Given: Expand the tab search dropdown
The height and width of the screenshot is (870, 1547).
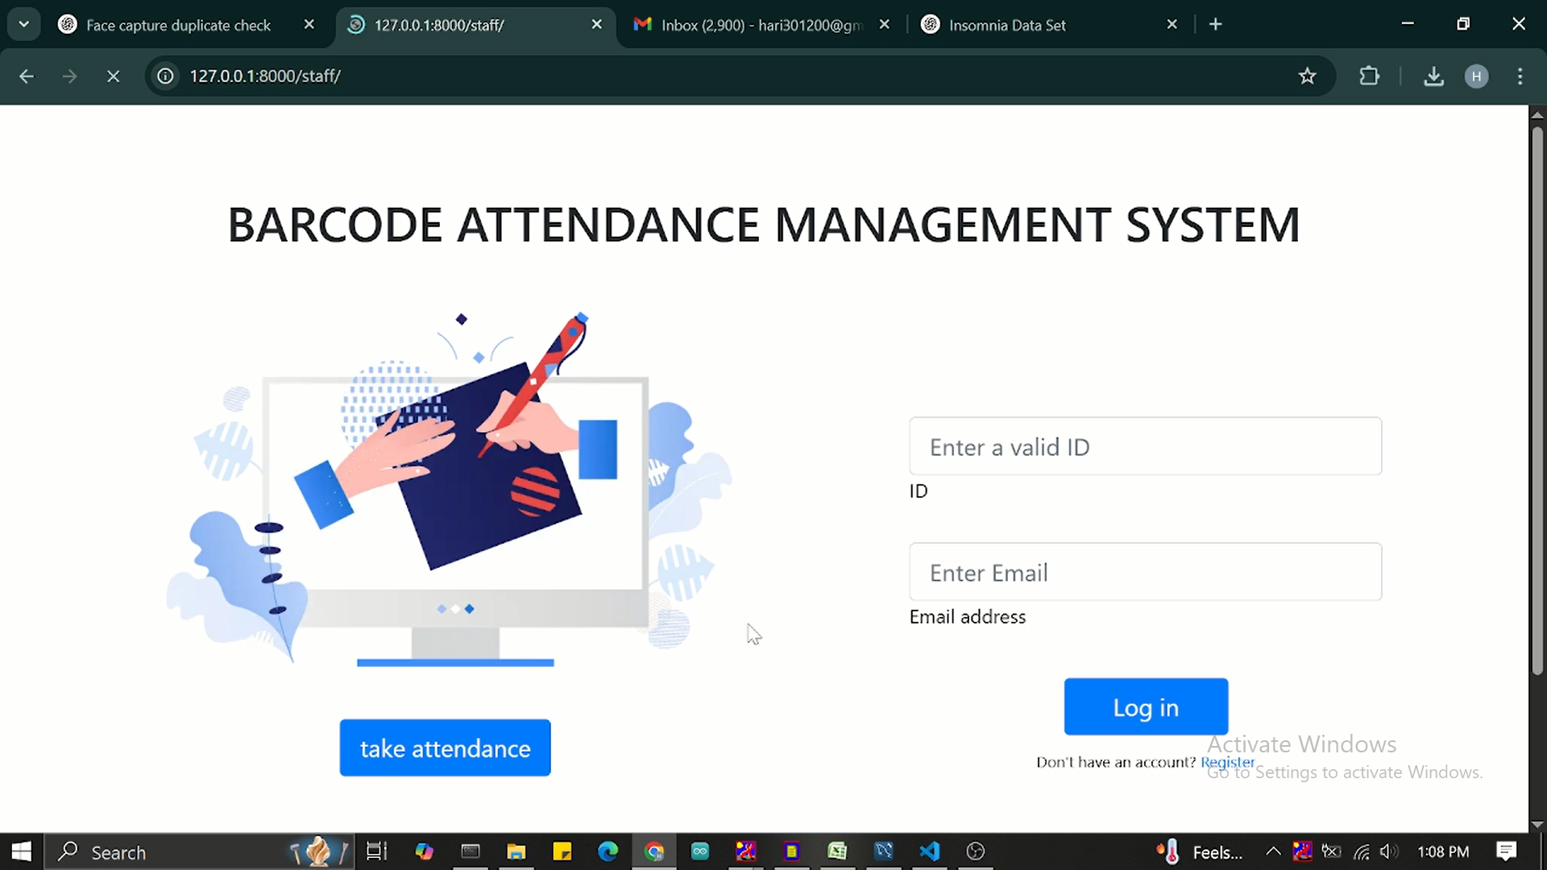Looking at the screenshot, I should [x=24, y=24].
